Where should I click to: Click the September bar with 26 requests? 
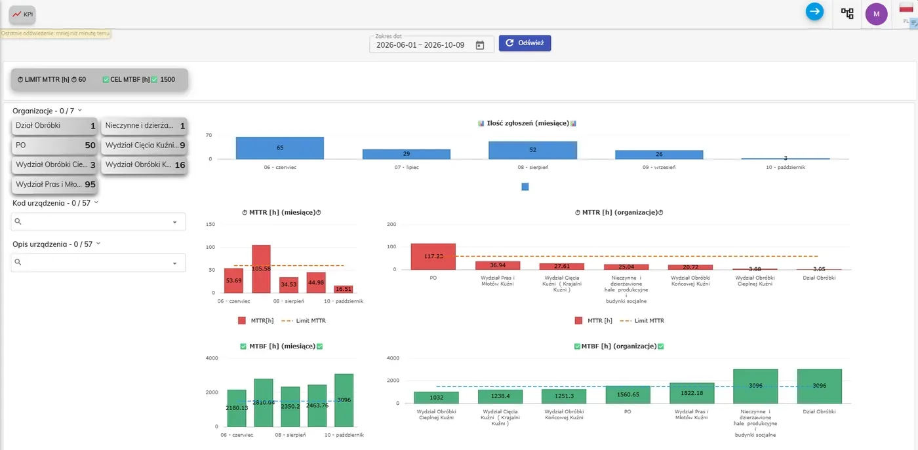(659, 155)
